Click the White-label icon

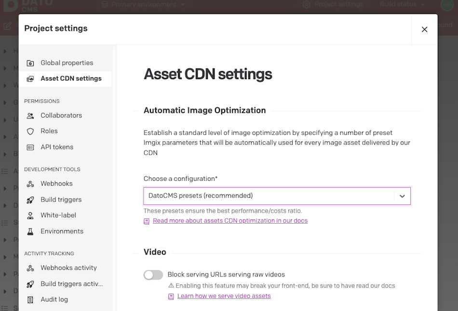coord(30,215)
